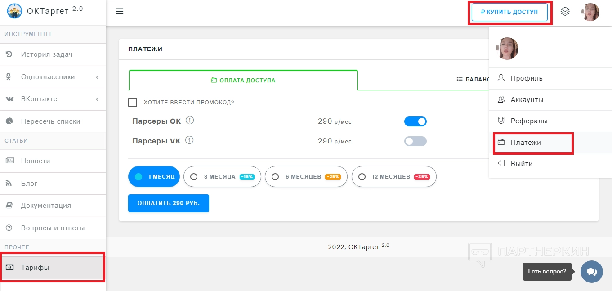
Task: Click the info icon beside Парсеры VK
Action: coord(190,140)
